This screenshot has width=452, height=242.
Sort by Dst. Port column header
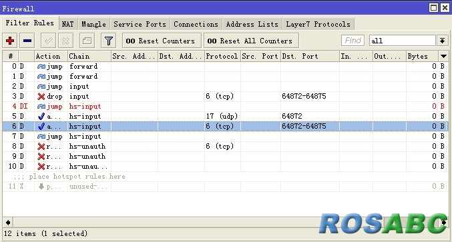[310, 56]
